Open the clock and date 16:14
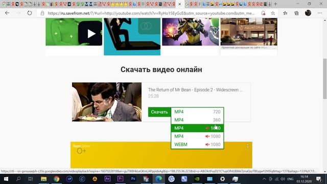 (305, 179)
